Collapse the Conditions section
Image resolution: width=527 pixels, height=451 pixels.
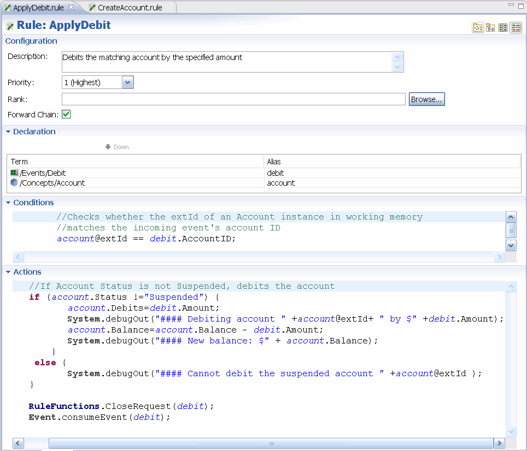pos(8,203)
